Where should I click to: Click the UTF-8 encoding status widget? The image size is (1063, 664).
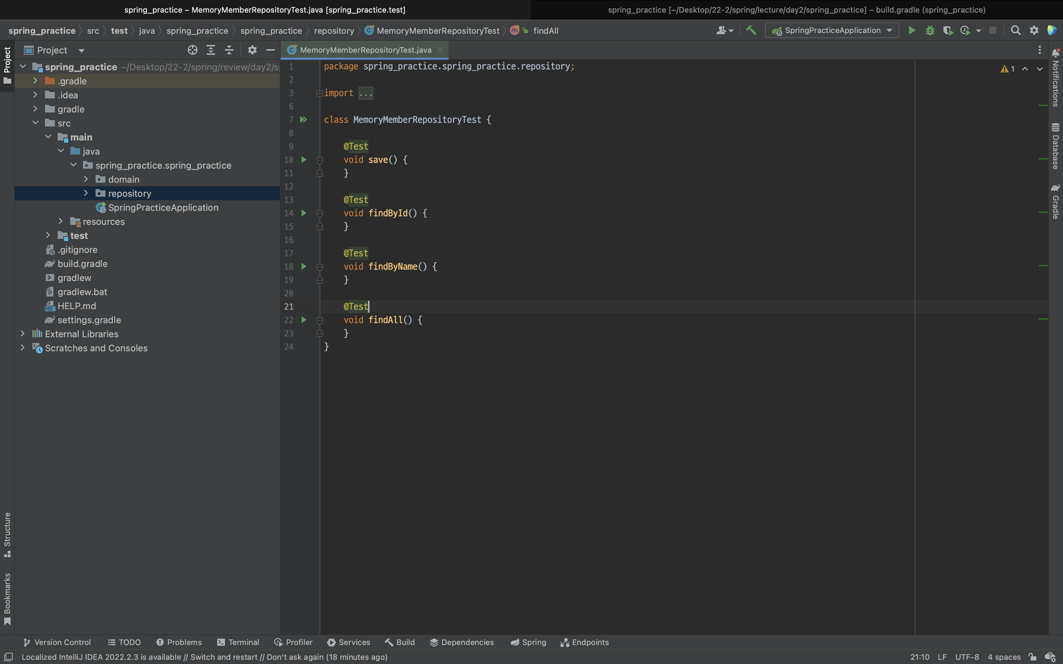click(x=967, y=657)
